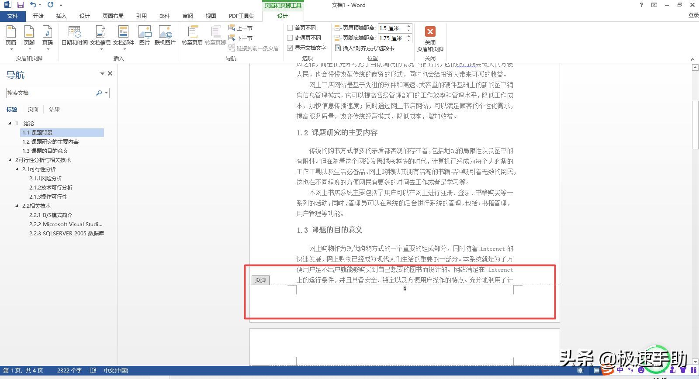Open the 页眉 header gallery
The width and height of the screenshot is (699, 379).
click(x=11, y=37)
